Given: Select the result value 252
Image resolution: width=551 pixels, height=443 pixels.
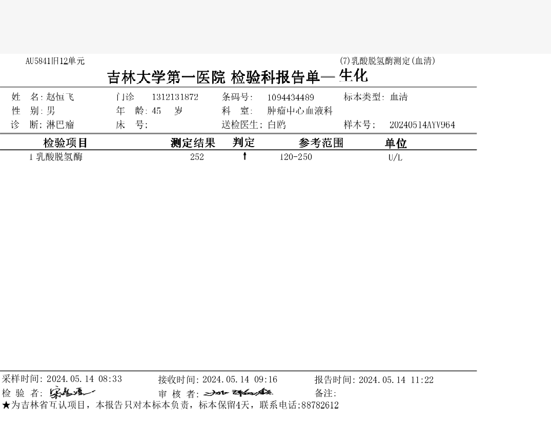Looking at the screenshot, I should click(x=197, y=157).
